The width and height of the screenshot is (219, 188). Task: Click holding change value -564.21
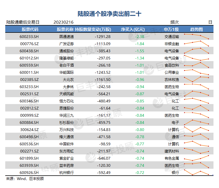(104, 94)
